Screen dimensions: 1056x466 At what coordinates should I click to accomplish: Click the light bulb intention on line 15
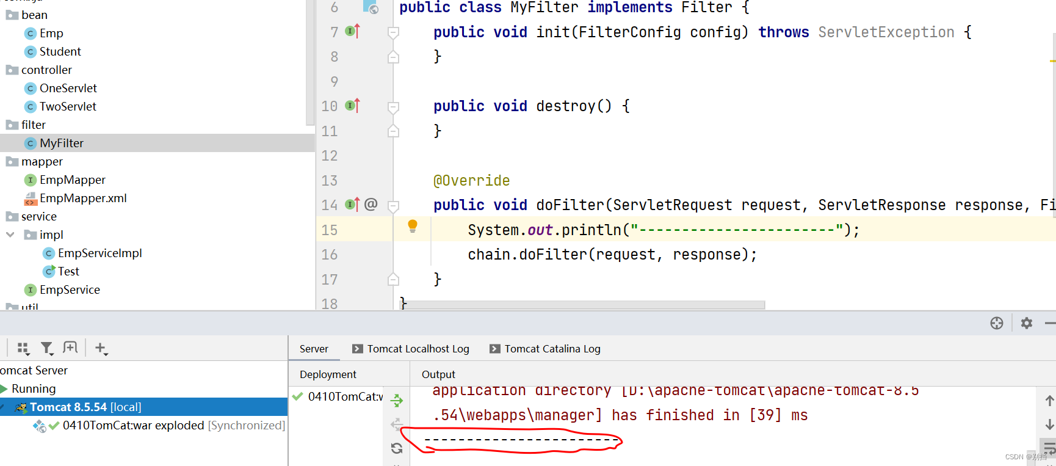coord(413,226)
